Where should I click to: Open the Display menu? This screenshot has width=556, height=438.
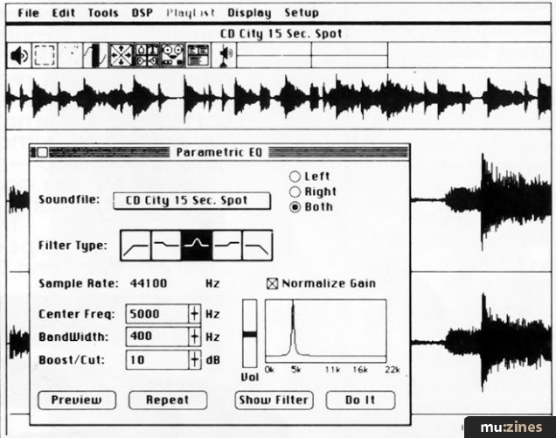pyautogui.click(x=250, y=13)
